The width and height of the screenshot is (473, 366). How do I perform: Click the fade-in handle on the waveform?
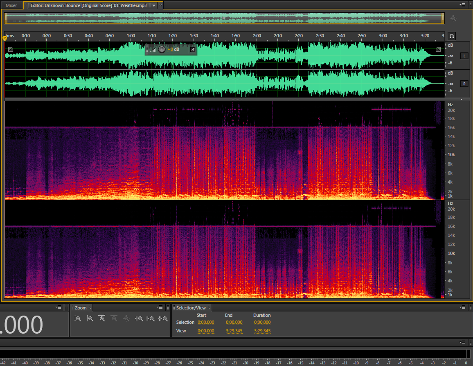[x=10, y=49]
